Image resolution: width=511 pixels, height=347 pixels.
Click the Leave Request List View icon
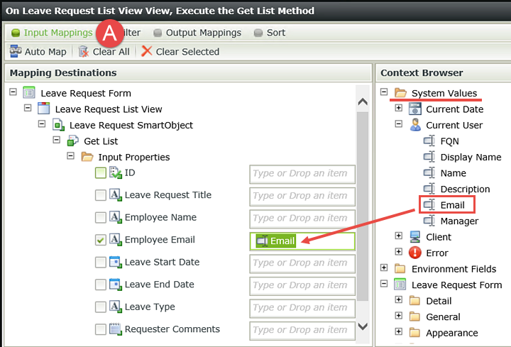tap(43, 109)
